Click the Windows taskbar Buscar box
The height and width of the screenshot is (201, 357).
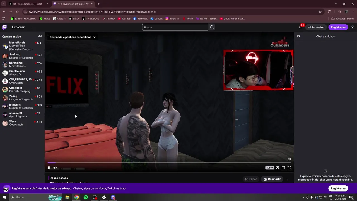point(36,197)
